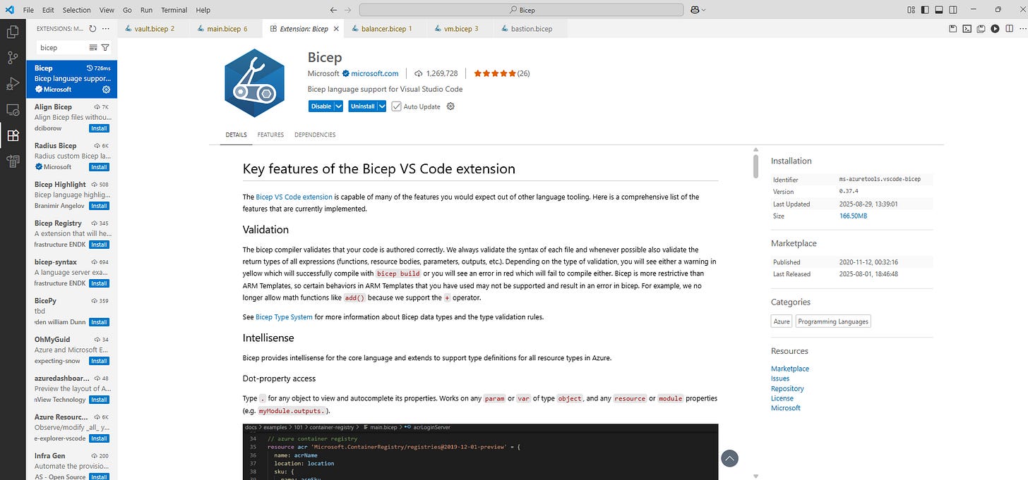
Task: Toggle the bottom panel
Action: click(x=938, y=10)
